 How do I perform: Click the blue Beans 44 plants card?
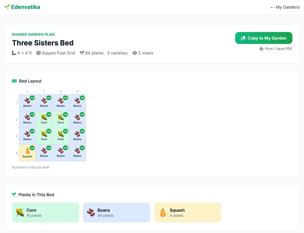click(x=117, y=212)
